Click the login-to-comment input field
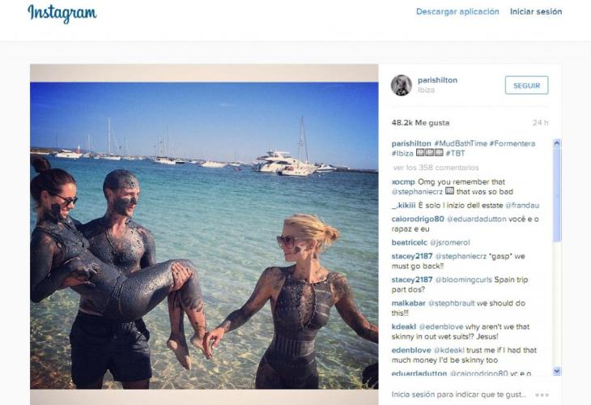The height and width of the screenshot is (405, 591). pyautogui.click(x=457, y=394)
